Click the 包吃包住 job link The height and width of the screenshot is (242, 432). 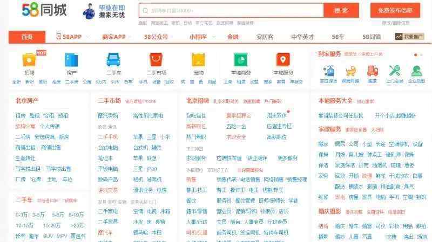(196, 116)
